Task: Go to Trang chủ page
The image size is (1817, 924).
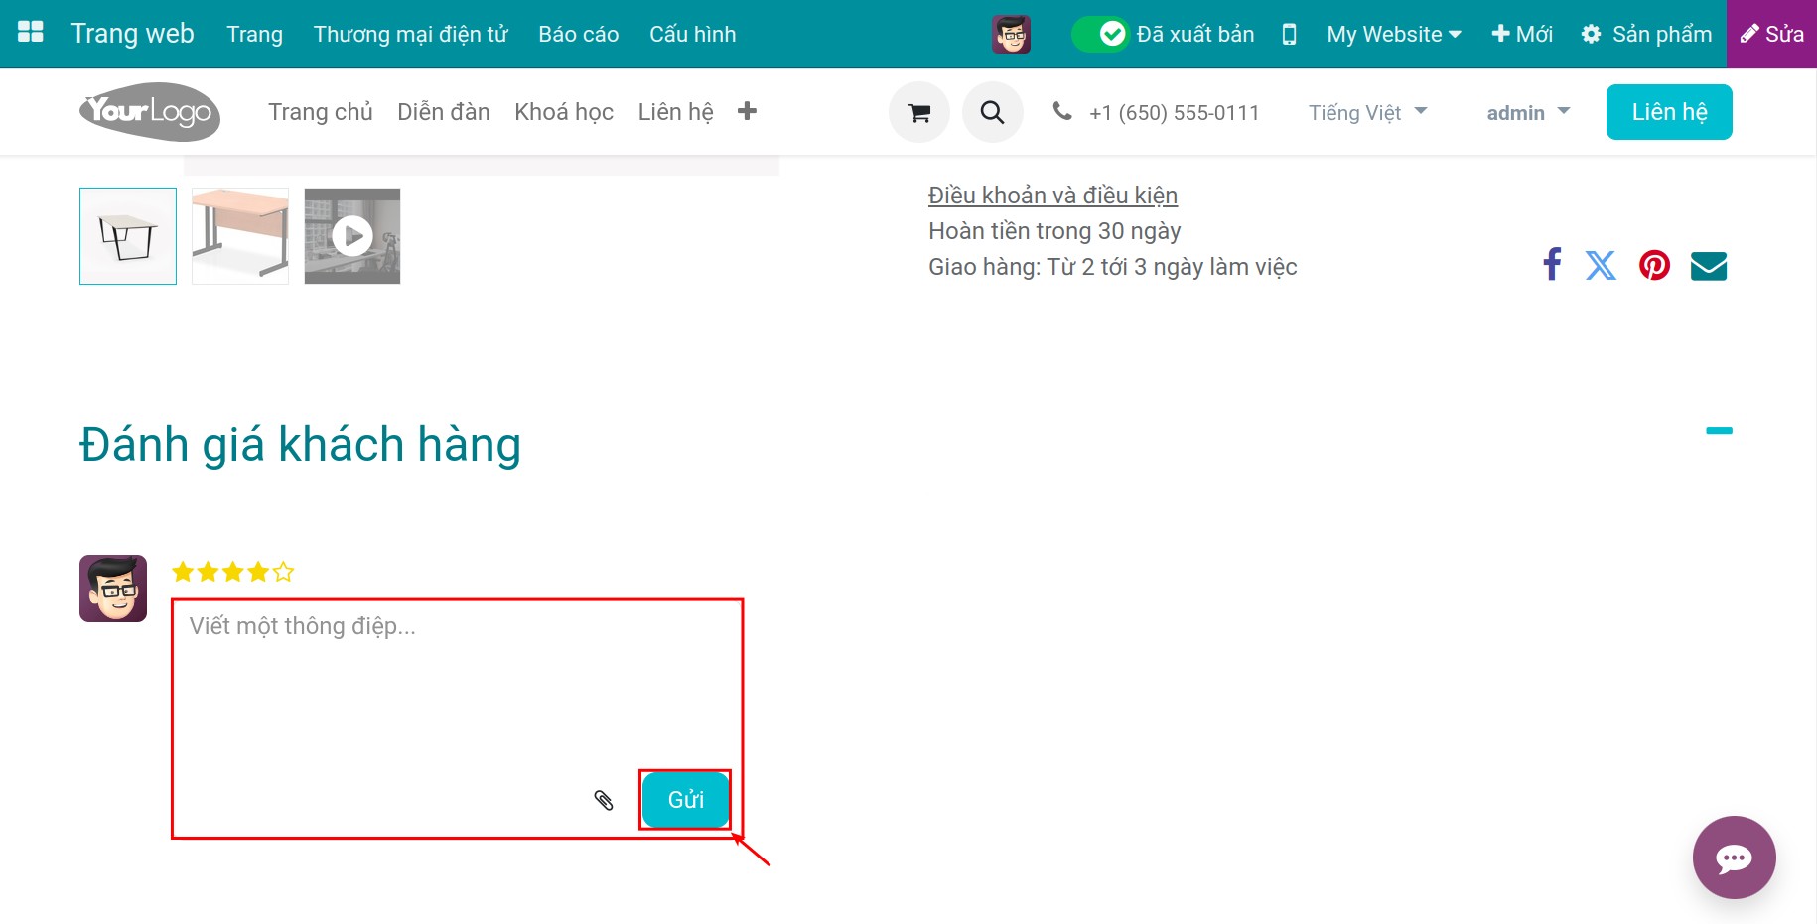Action: coord(320,112)
